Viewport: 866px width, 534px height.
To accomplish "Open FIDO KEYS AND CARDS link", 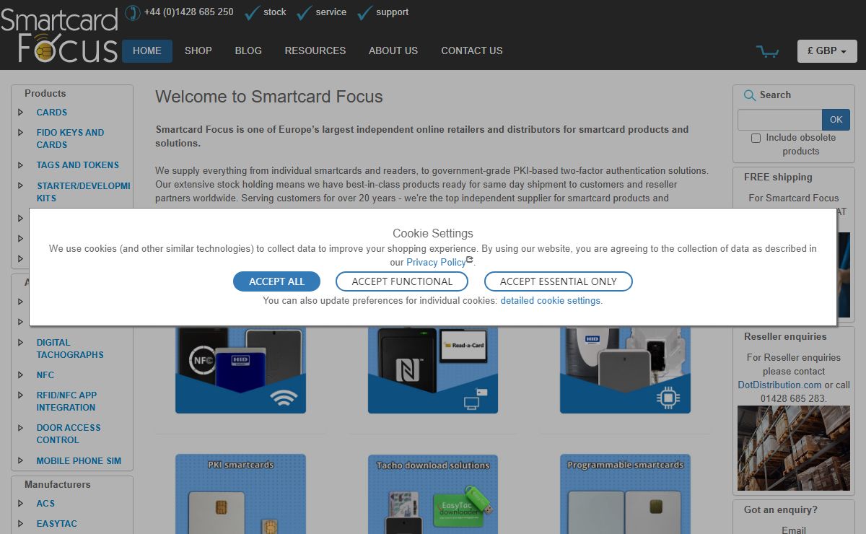I will (x=70, y=139).
